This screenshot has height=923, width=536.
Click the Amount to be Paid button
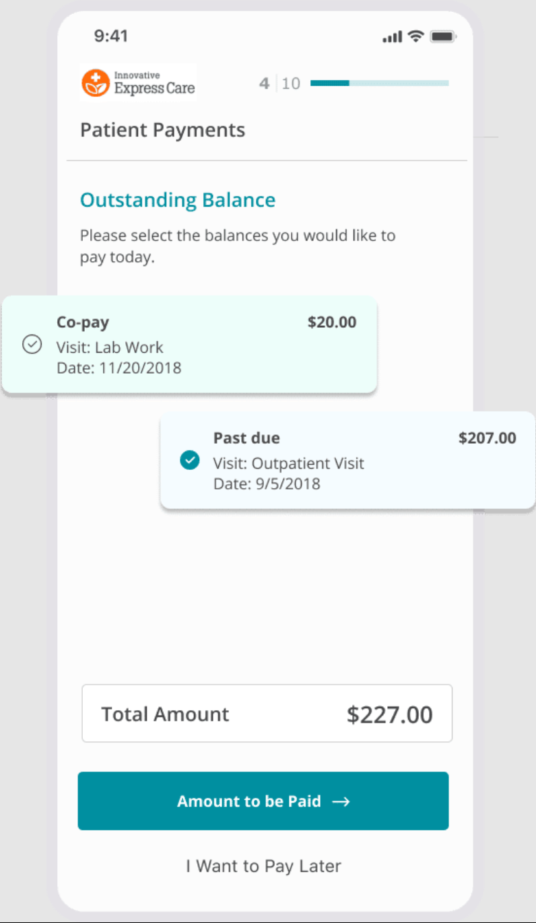click(263, 801)
